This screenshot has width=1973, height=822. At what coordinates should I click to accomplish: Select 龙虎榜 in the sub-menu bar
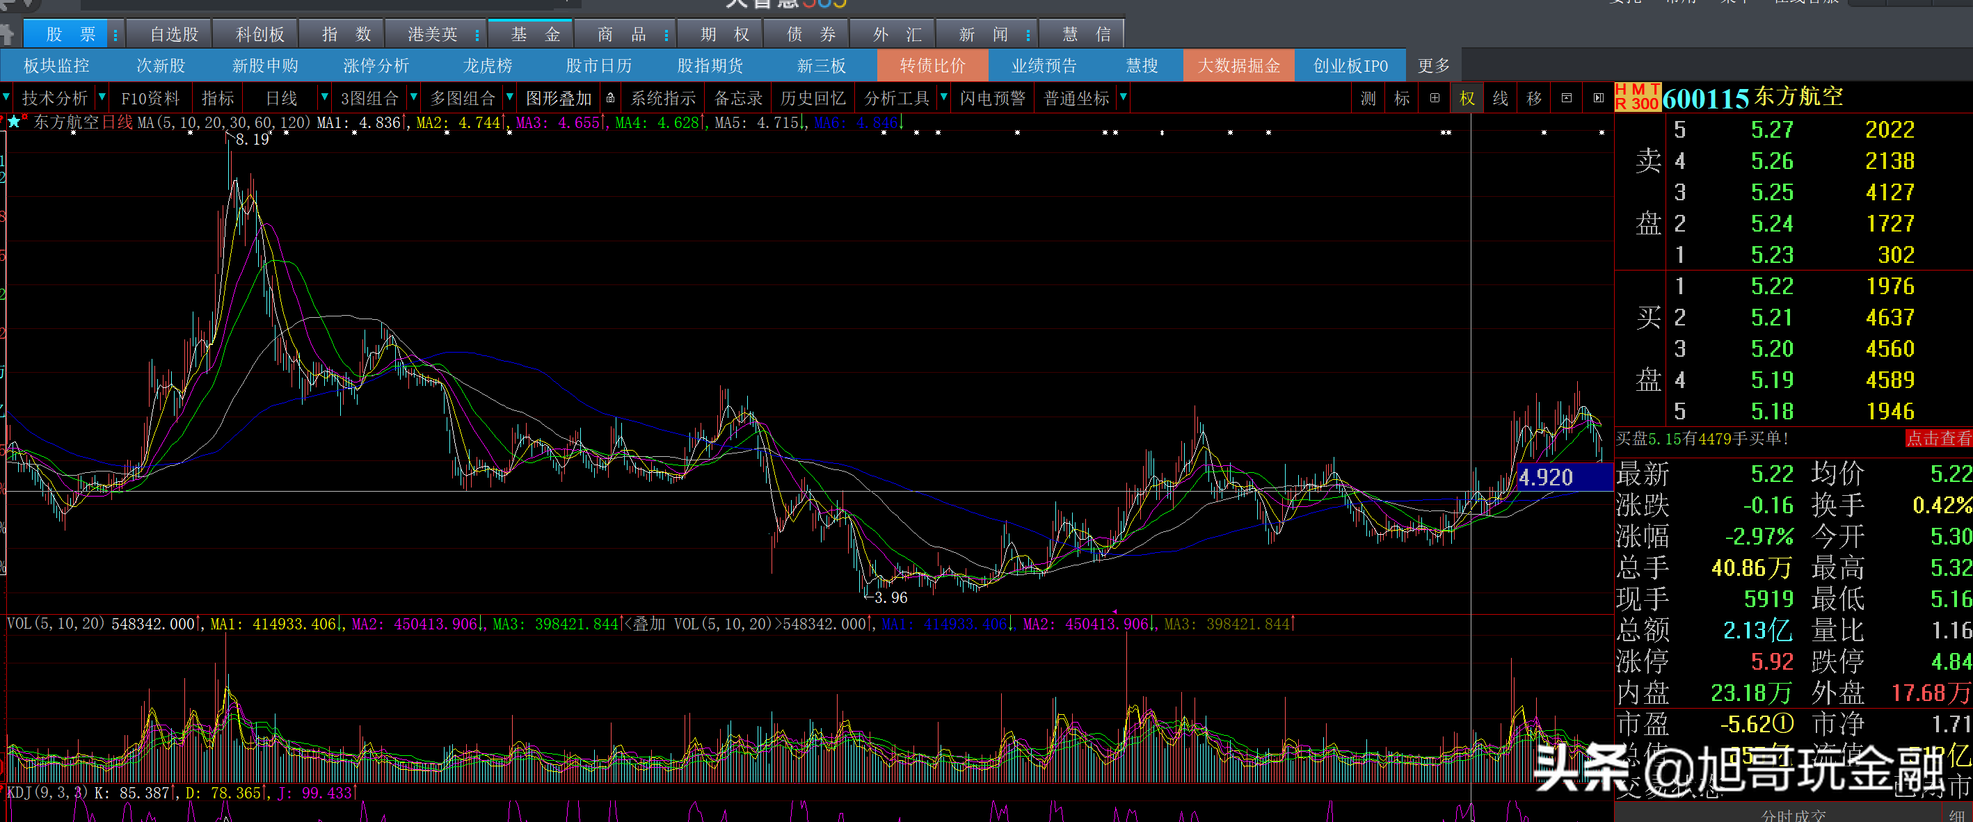pos(488,66)
